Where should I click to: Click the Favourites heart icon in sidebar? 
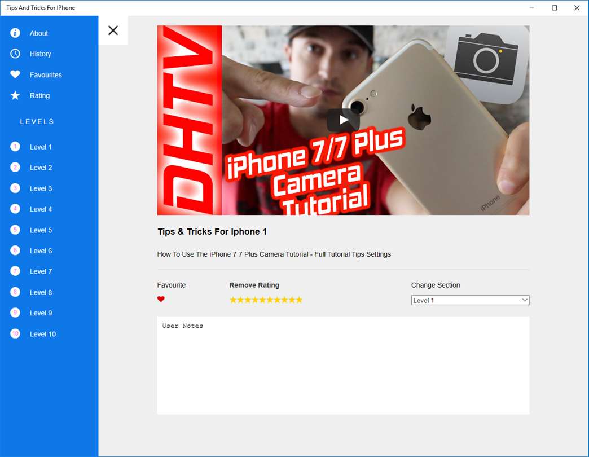point(15,74)
